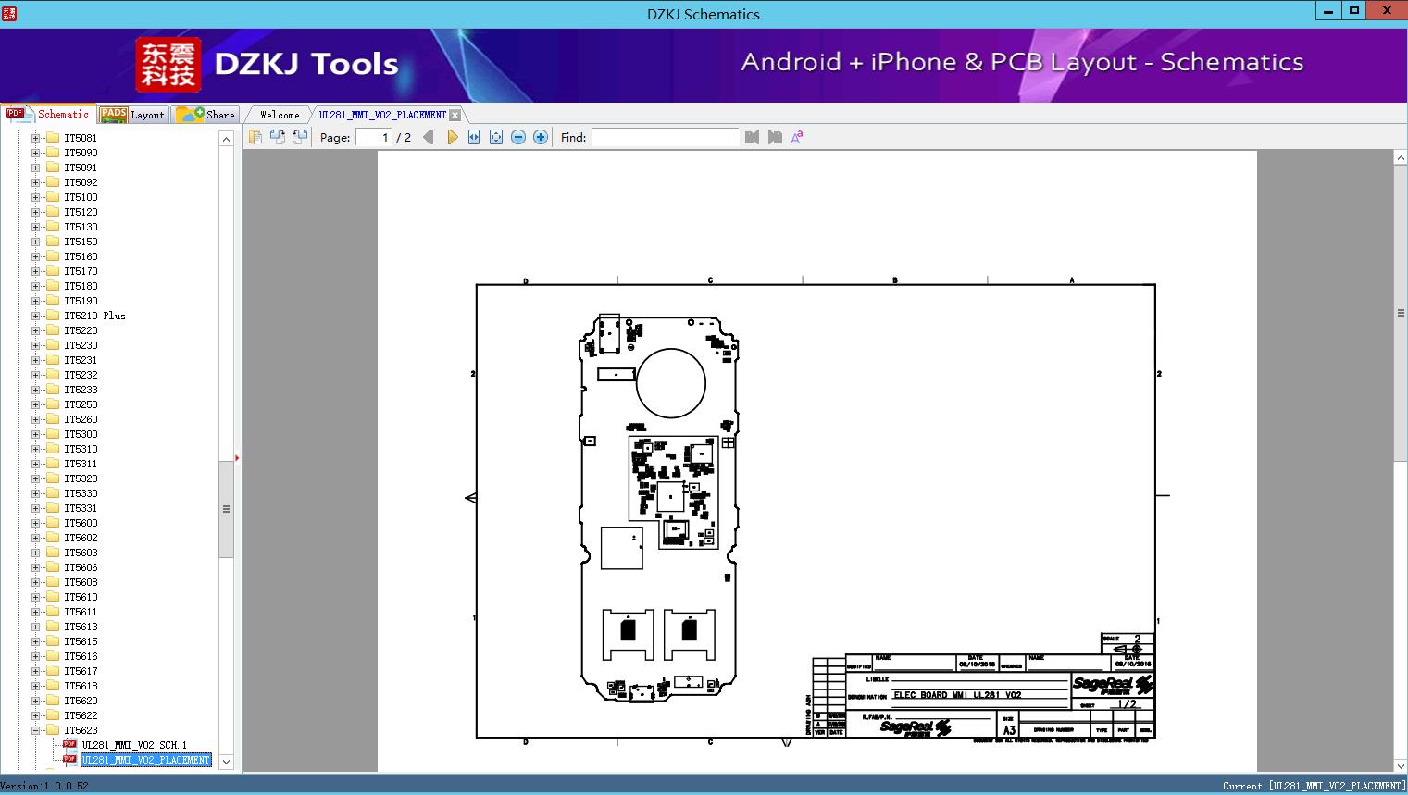The height and width of the screenshot is (795, 1408).
Task: Click find previous result icon
Action: 752,137
